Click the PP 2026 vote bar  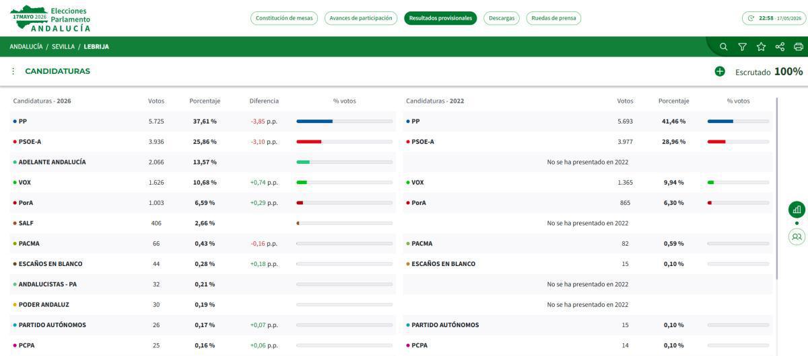(345, 122)
